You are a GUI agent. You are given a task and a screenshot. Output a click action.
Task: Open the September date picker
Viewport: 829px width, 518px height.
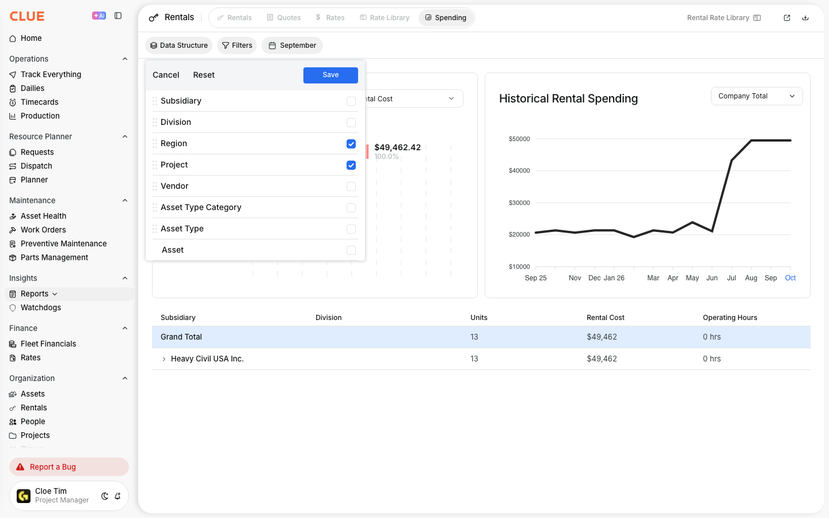(292, 45)
